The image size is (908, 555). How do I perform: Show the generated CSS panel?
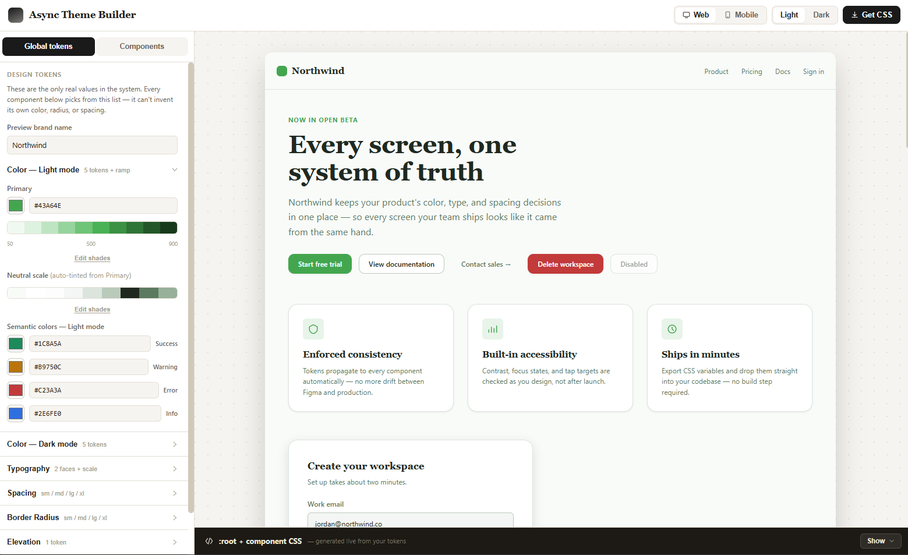pyautogui.click(x=880, y=541)
